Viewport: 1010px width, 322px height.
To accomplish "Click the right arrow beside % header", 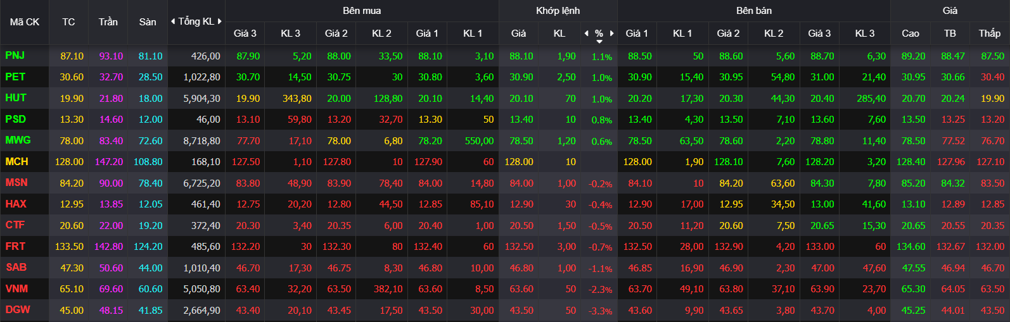I will click(611, 33).
